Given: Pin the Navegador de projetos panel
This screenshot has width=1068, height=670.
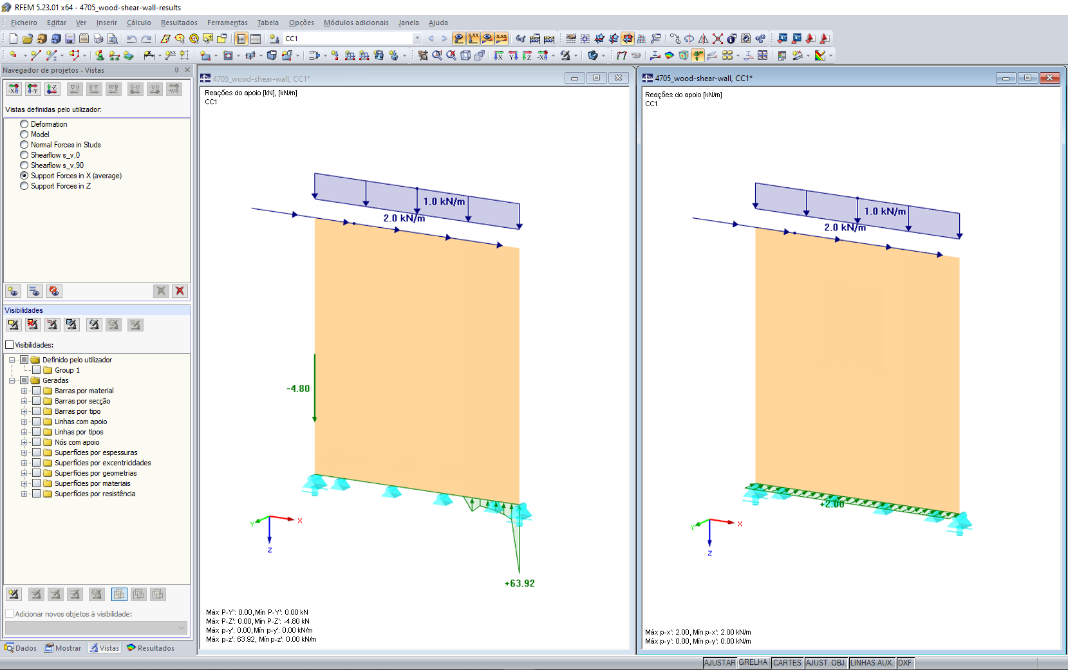Looking at the screenshot, I should click(x=176, y=70).
